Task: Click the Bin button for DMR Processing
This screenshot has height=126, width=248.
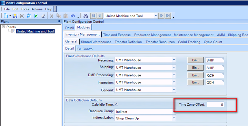Action: pos(195,75)
